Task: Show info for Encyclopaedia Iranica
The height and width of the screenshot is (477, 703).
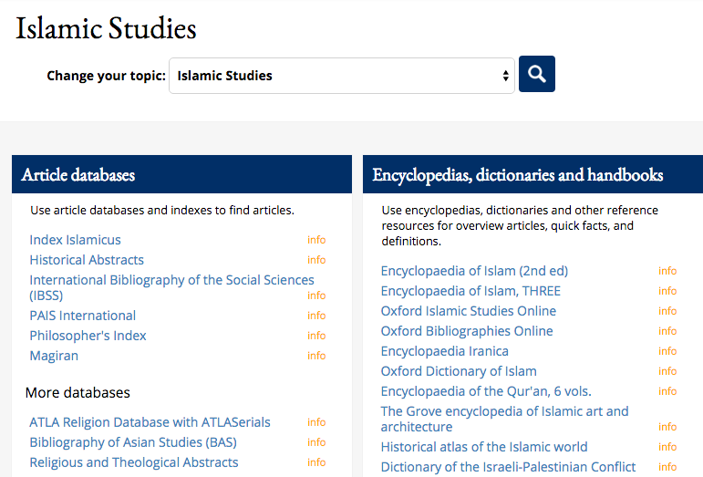Action: [667, 351]
